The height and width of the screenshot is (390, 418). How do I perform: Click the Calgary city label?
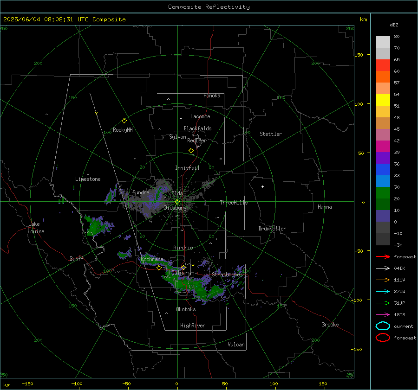click(x=181, y=273)
